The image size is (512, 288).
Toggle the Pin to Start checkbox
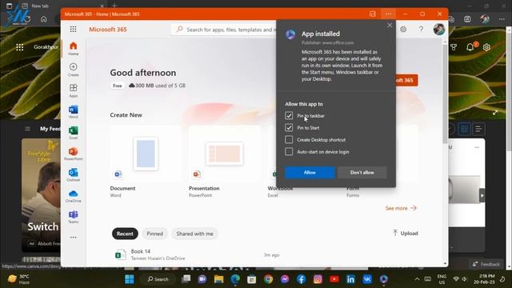[x=289, y=128]
